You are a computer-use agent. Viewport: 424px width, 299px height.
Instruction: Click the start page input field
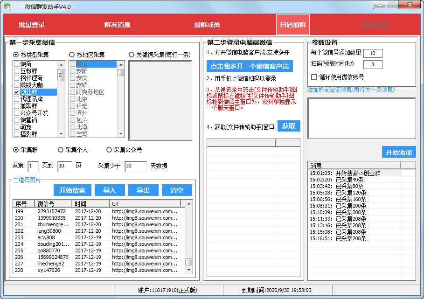coord(33,166)
